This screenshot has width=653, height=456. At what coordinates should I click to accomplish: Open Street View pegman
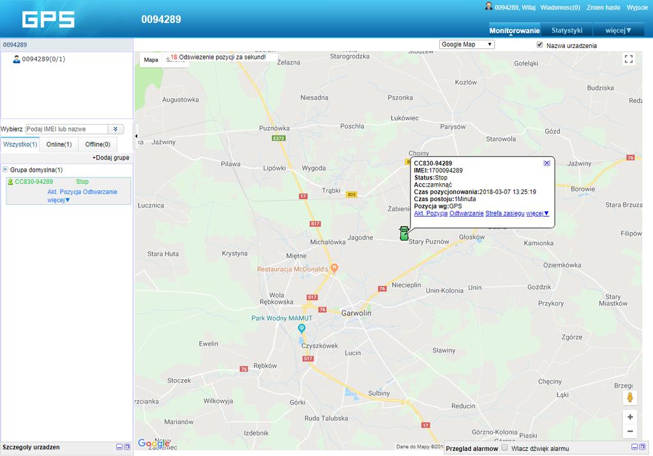630,397
